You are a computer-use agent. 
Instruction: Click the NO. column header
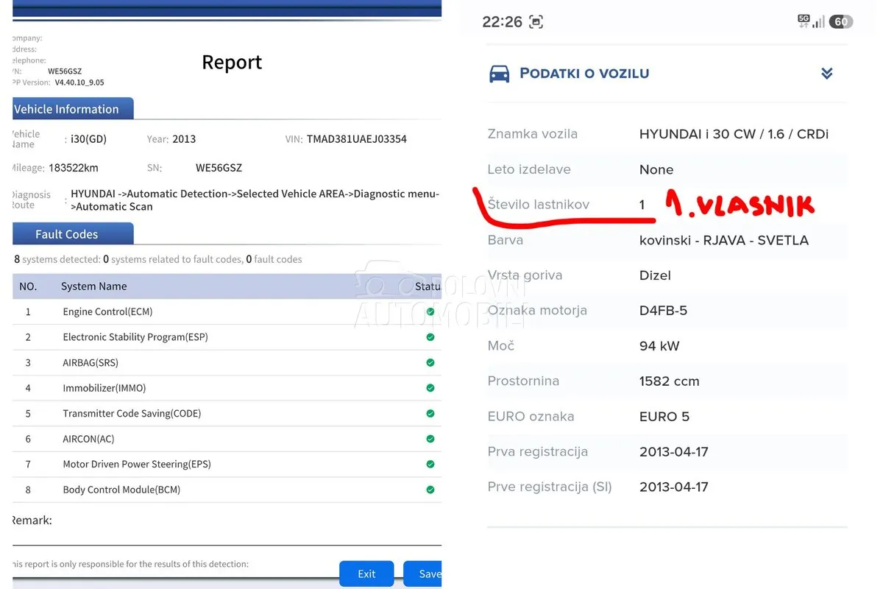pyautogui.click(x=28, y=286)
